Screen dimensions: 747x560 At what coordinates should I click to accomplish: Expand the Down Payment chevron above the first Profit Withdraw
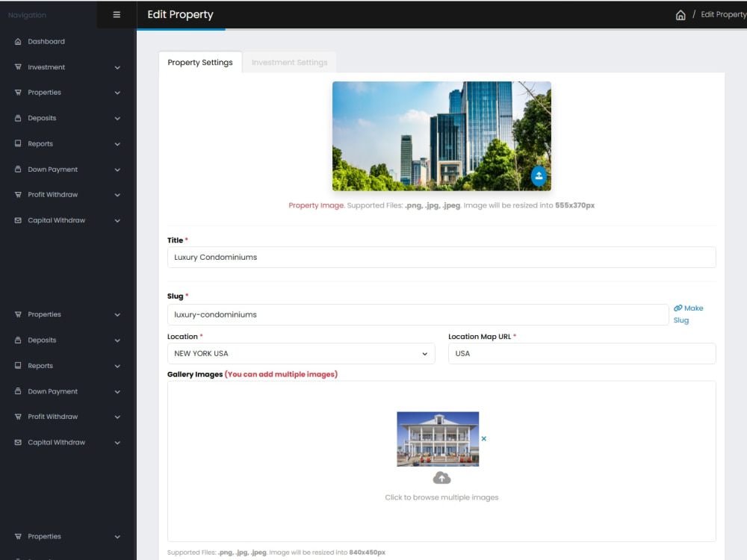(117, 170)
